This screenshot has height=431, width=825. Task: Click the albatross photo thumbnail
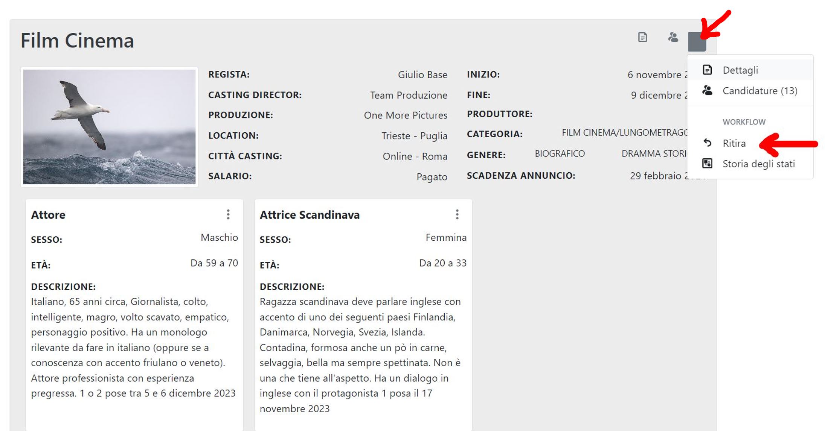[109, 127]
